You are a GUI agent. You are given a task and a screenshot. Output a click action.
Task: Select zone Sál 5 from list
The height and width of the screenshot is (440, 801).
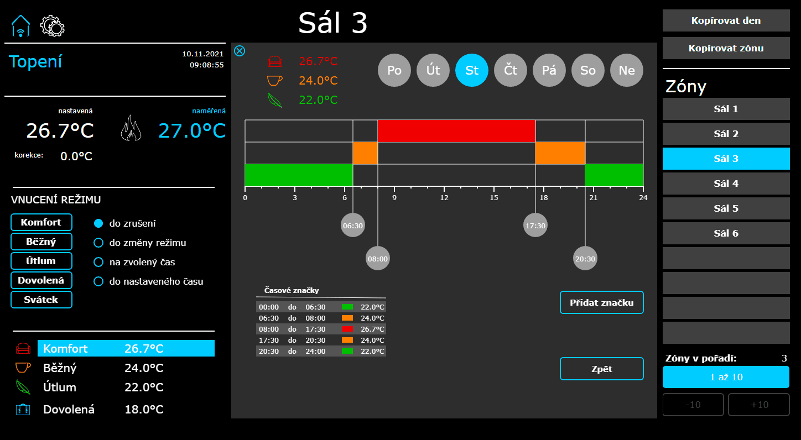pyautogui.click(x=726, y=208)
